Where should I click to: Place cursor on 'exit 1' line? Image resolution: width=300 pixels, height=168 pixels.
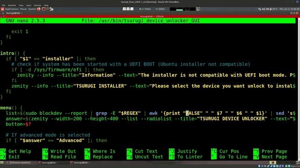click(x=20, y=31)
